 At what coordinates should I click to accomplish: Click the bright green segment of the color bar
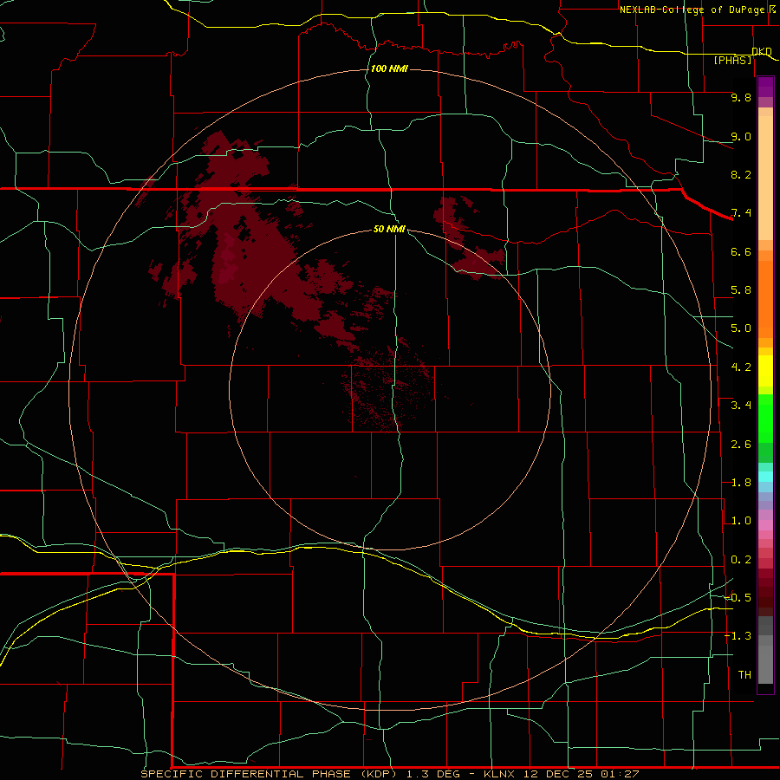click(x=765, y=418)
